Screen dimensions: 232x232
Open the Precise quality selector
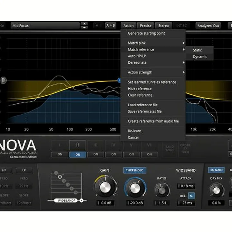[146, 26]
